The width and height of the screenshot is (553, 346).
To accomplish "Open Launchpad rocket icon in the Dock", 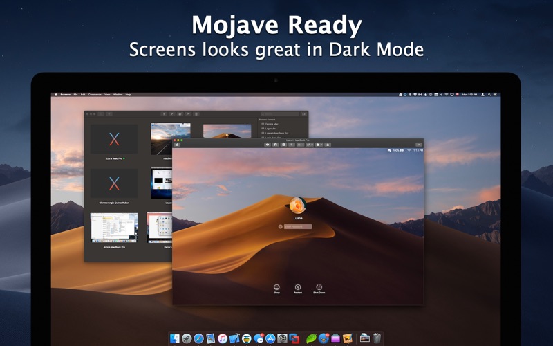I will pyautogui.click(x=187, y=338).
